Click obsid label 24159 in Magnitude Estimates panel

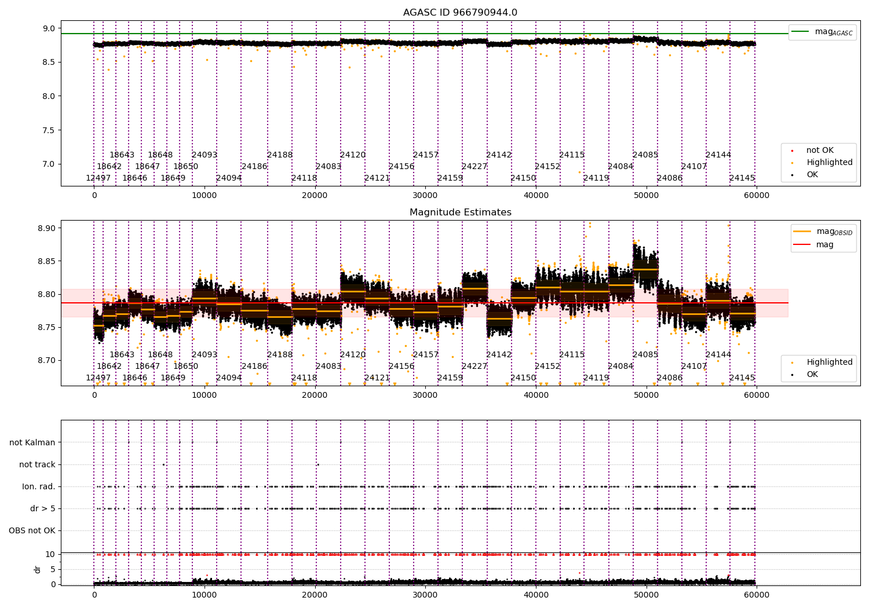coord(450,378)
